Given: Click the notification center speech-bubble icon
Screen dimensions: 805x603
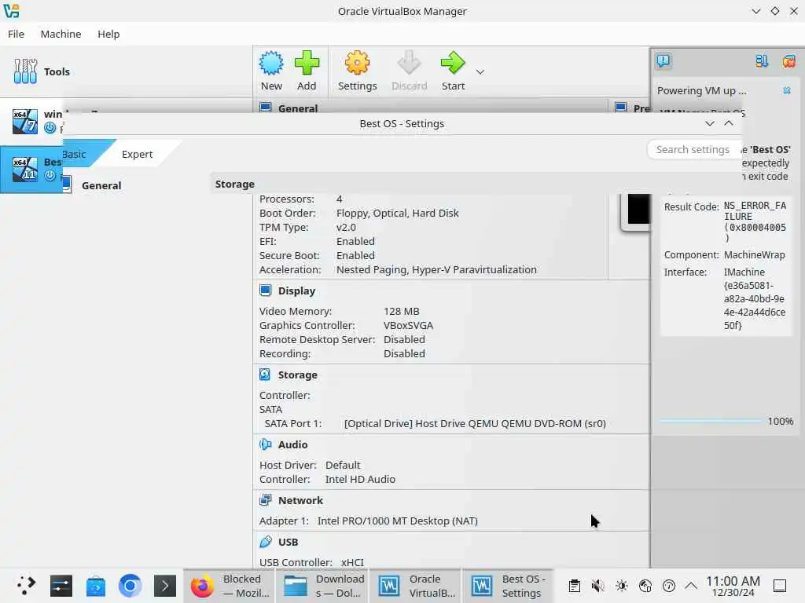Looking at the screenshot, I should coord(663,61).
